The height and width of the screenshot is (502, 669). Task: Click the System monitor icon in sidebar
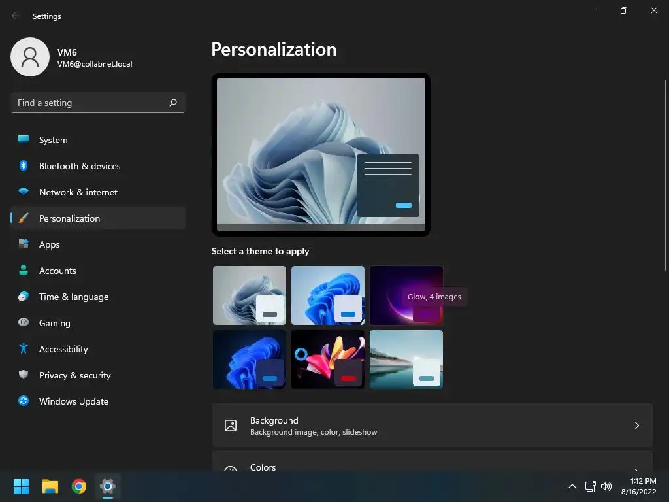coord(24,140)
